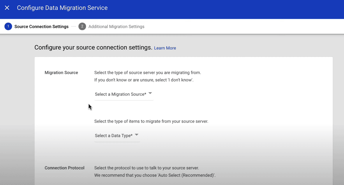Click the Connection Protocol section label
The height and width of the screenshot is (185, 344).
(x=64, y=168)
